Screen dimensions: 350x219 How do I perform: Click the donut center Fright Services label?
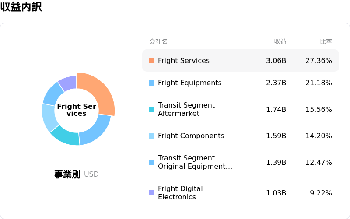(x=77, y=110)
